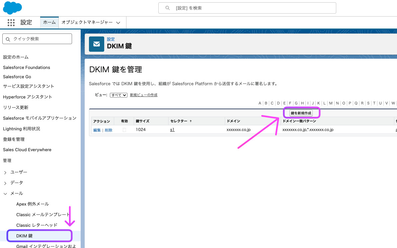The width and height of the screenshot is (397, 248).
Task: Open the オブジェクトマネージャー tab
Action: tap(88, 23)
